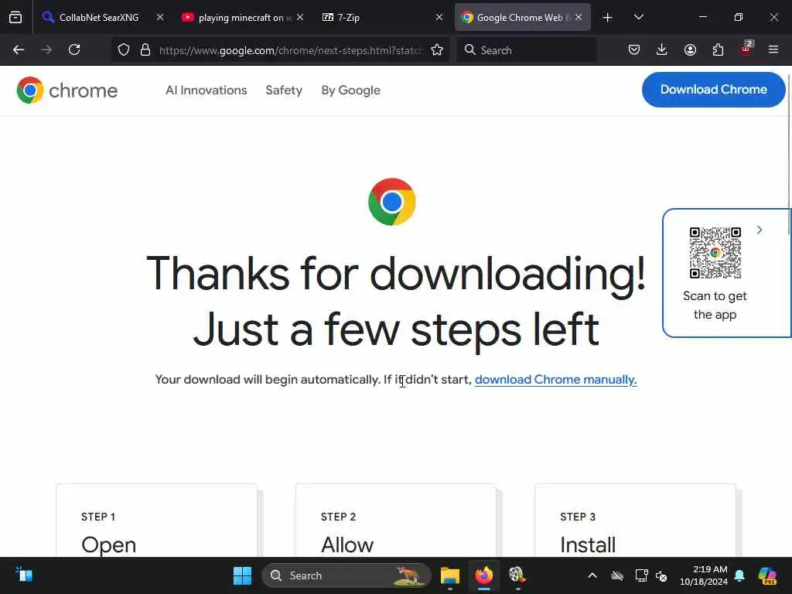Open the Downloads panel

tap(662, 49)
